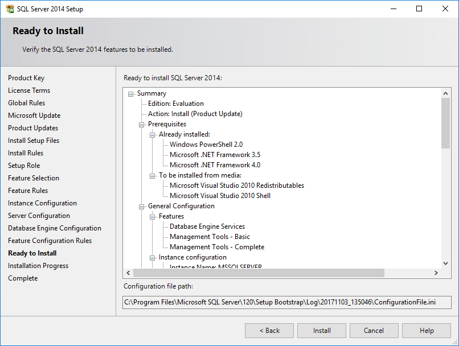Select Microsoft .NET Framework 3.5 row
Image resolution: width=459 pixels, height=346 pixels.
215,155
